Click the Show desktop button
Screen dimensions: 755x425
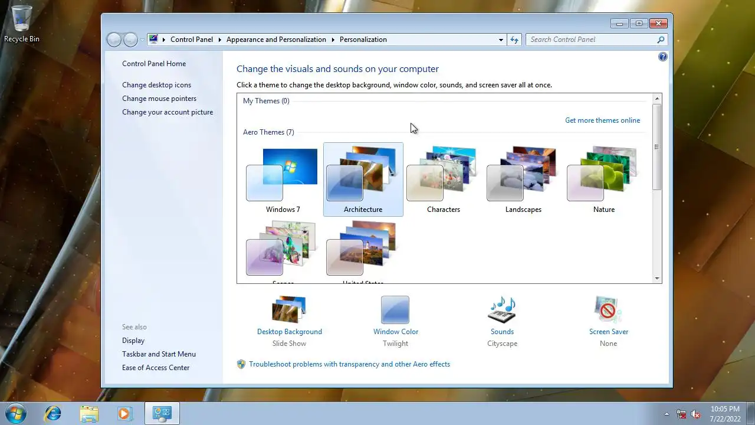pos(750,413)
